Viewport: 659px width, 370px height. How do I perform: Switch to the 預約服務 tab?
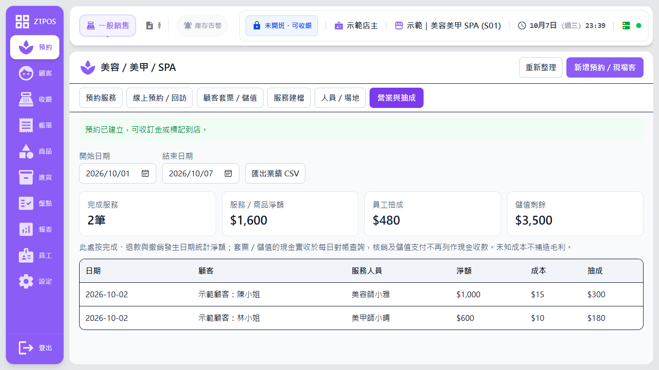tap(101, 98)
